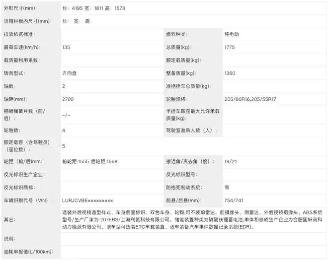This screenshot has height=261, width=328.
Task: Select the approach/departure angle value 19/21
Action: point(231,162)
